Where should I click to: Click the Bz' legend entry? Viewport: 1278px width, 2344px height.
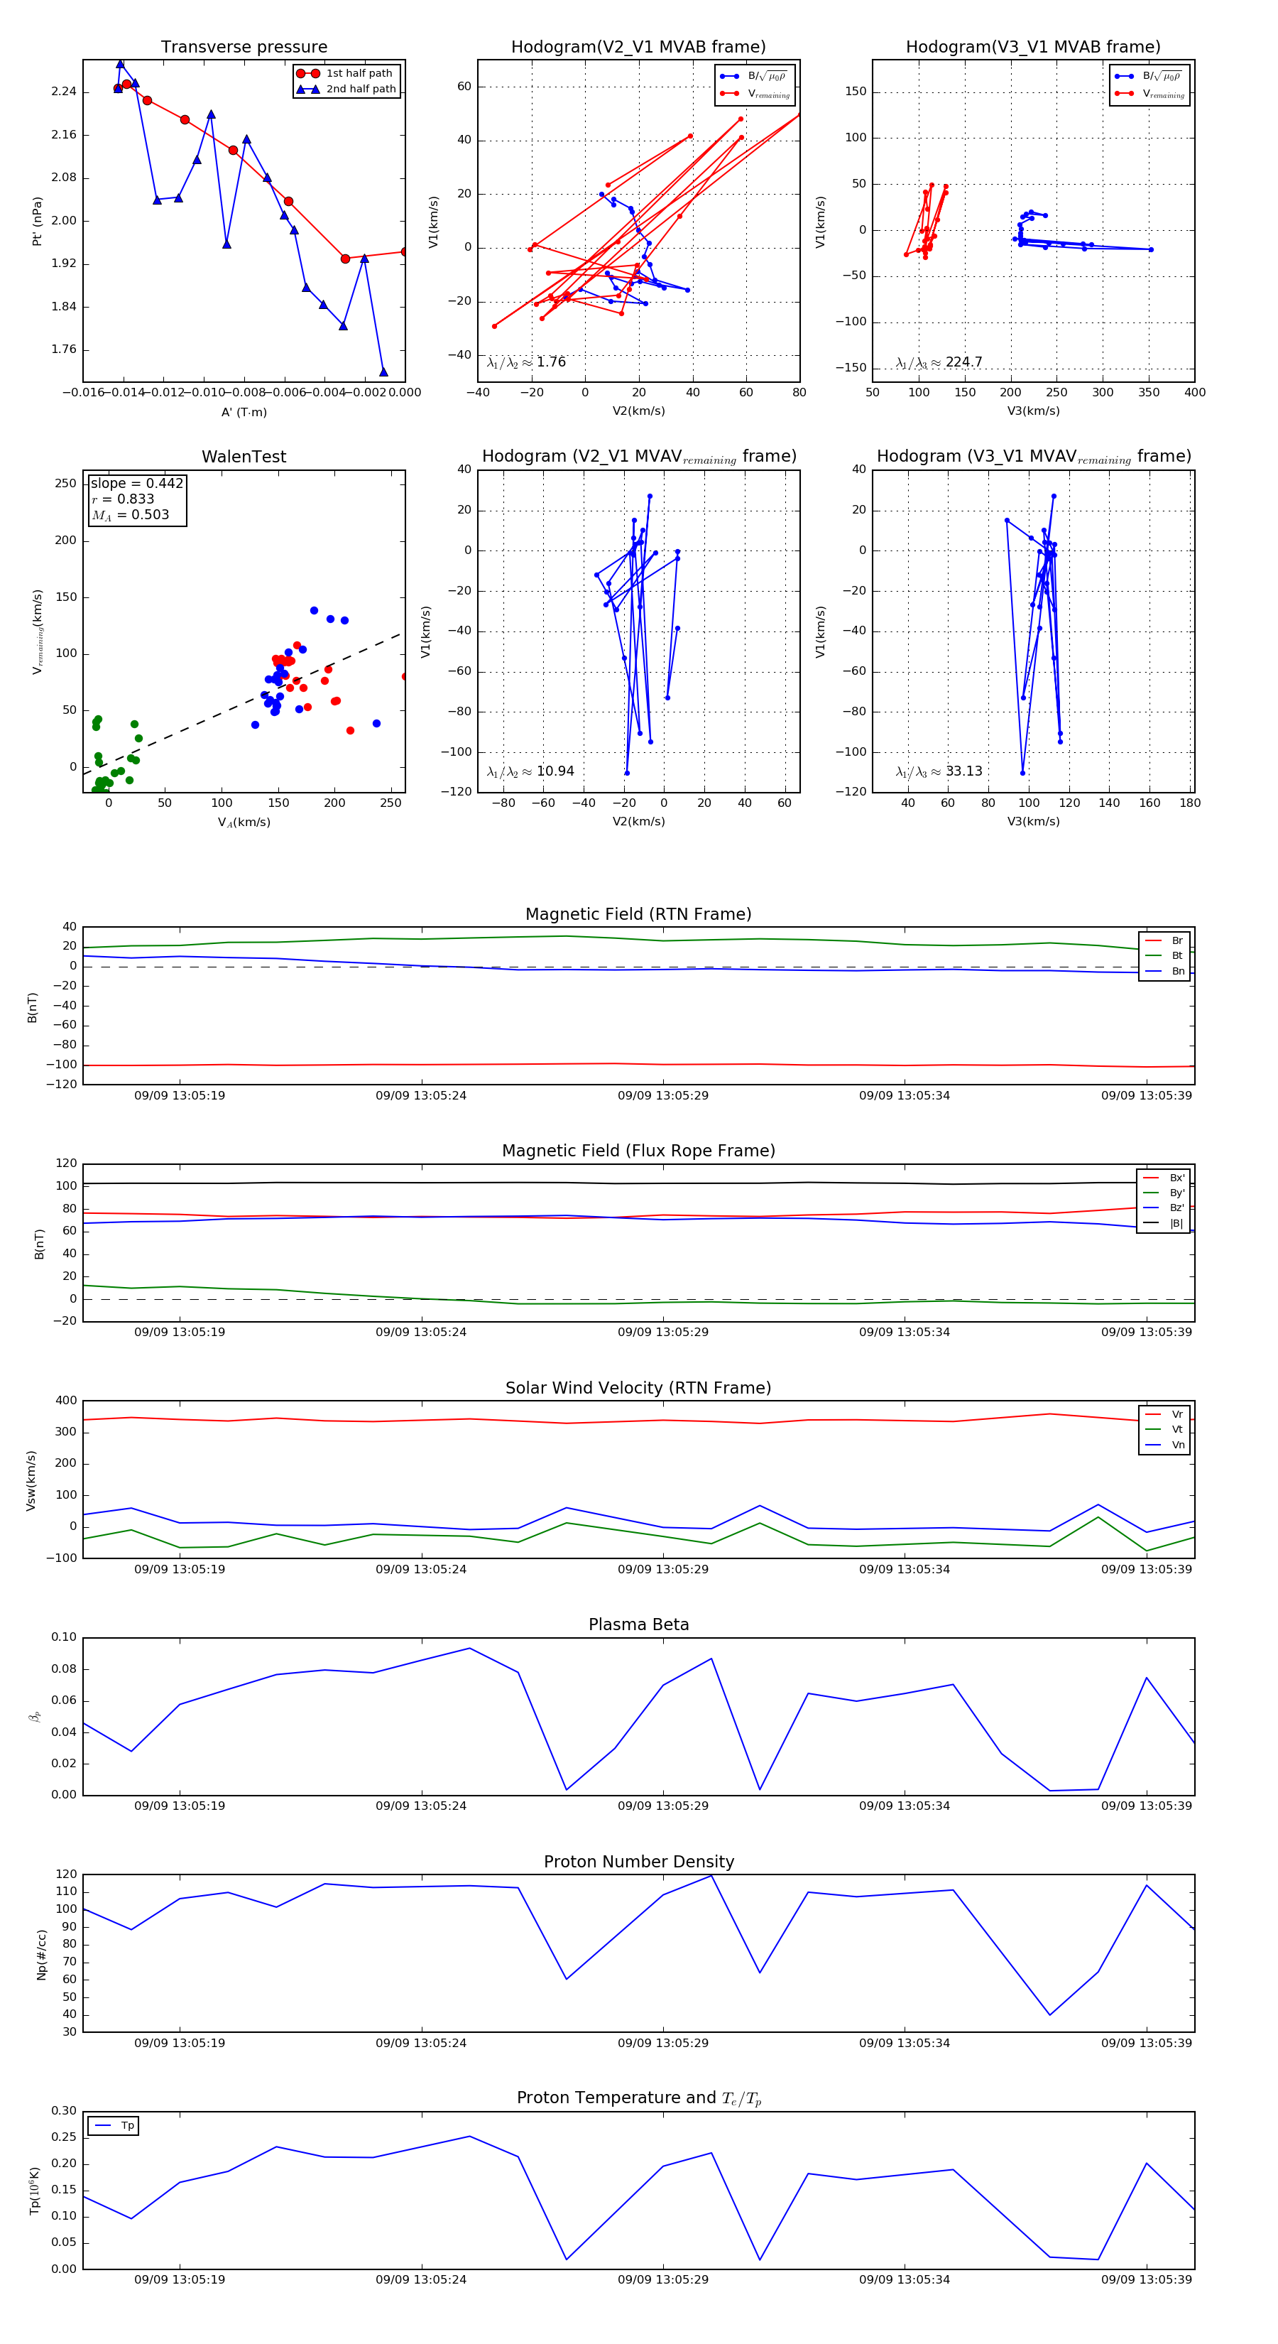pos(1164,1208)
